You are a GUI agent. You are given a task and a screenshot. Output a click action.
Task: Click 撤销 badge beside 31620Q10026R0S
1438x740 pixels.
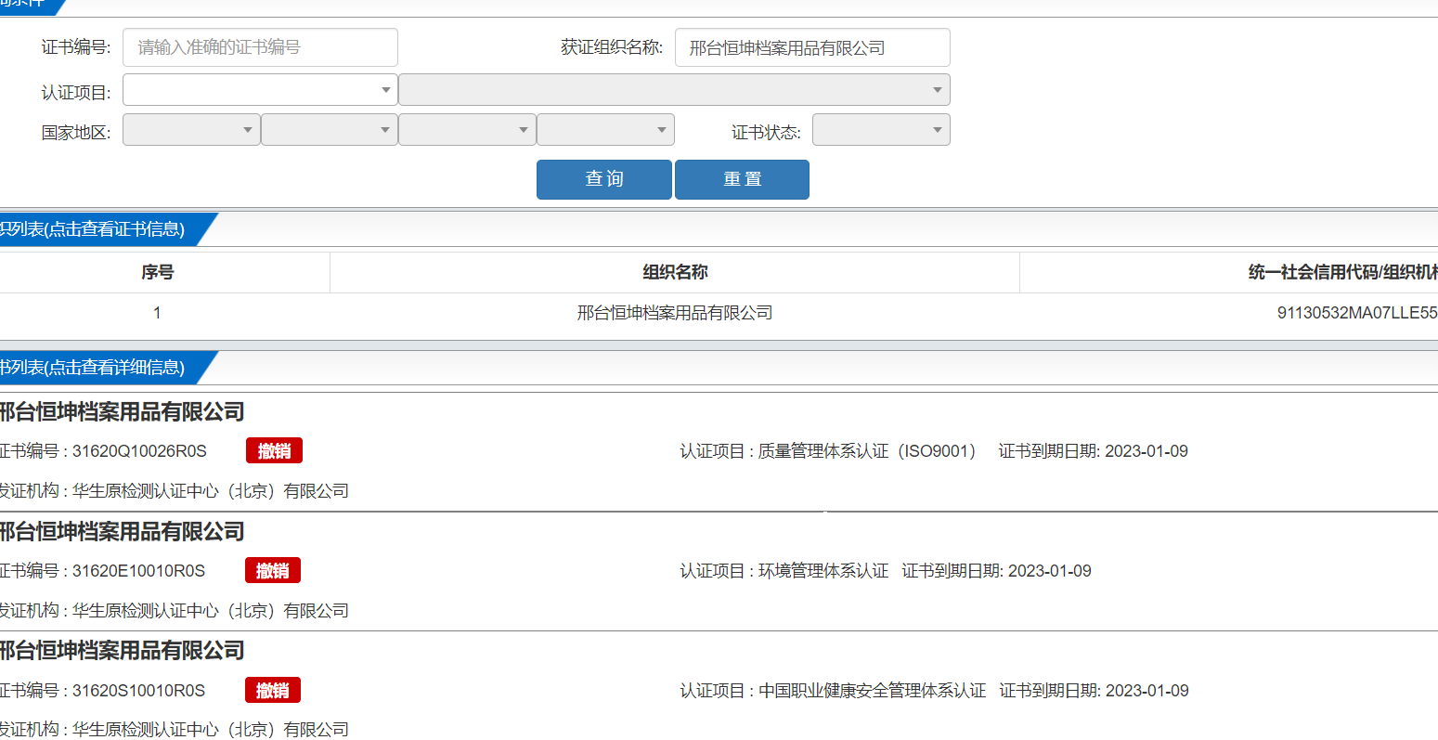274,450
